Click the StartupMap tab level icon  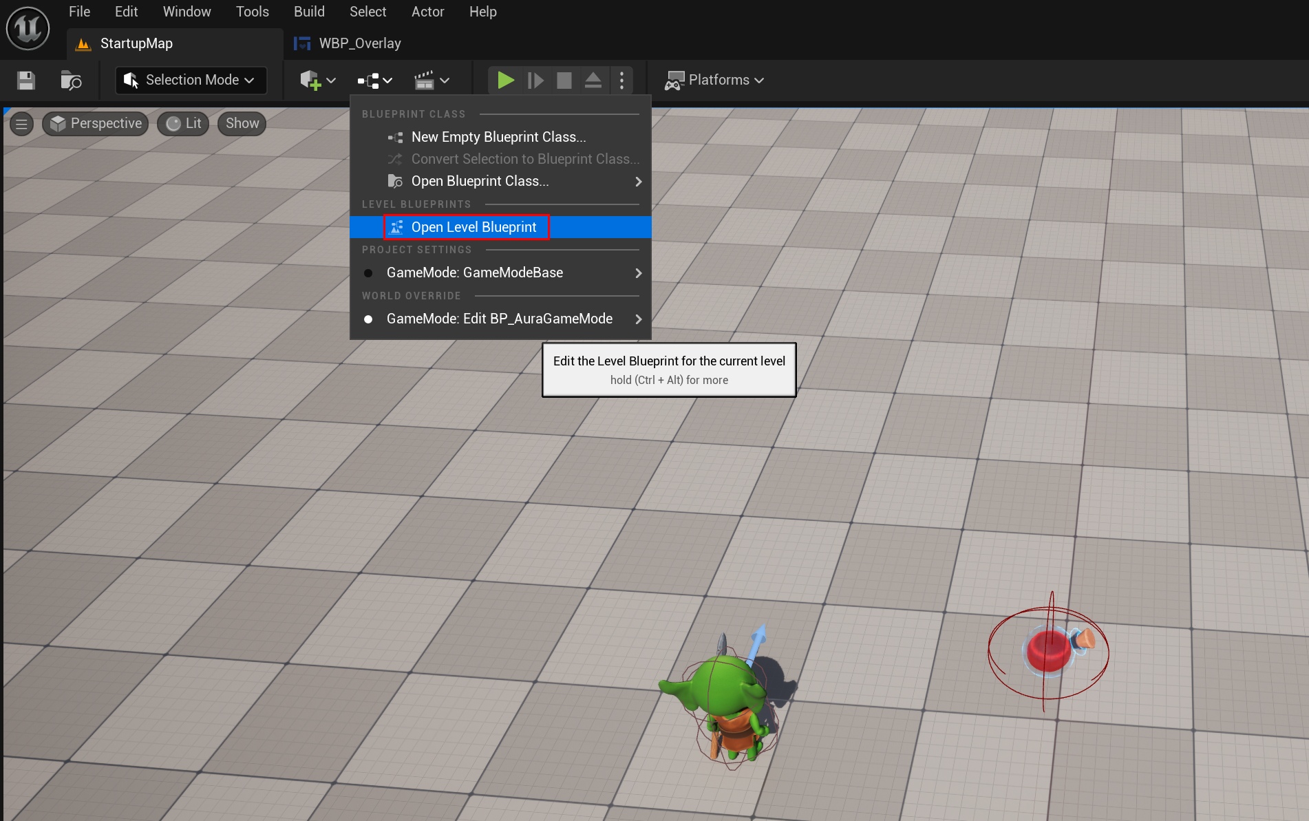(x=83, y=44)
